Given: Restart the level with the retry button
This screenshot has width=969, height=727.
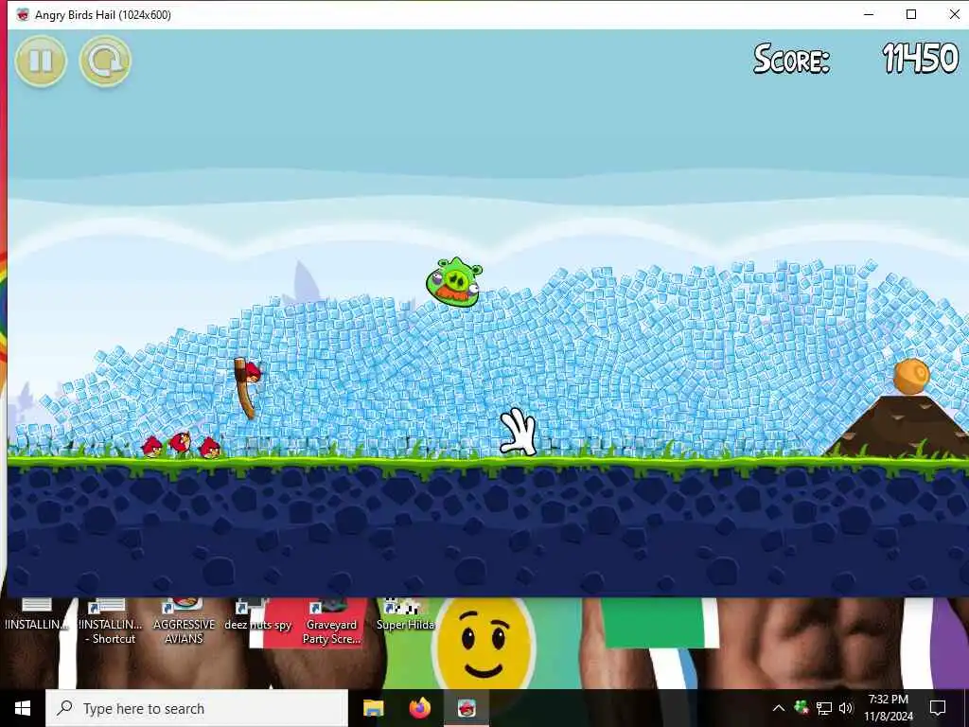Looking at the screenshot, I should (x=105, y=61).
